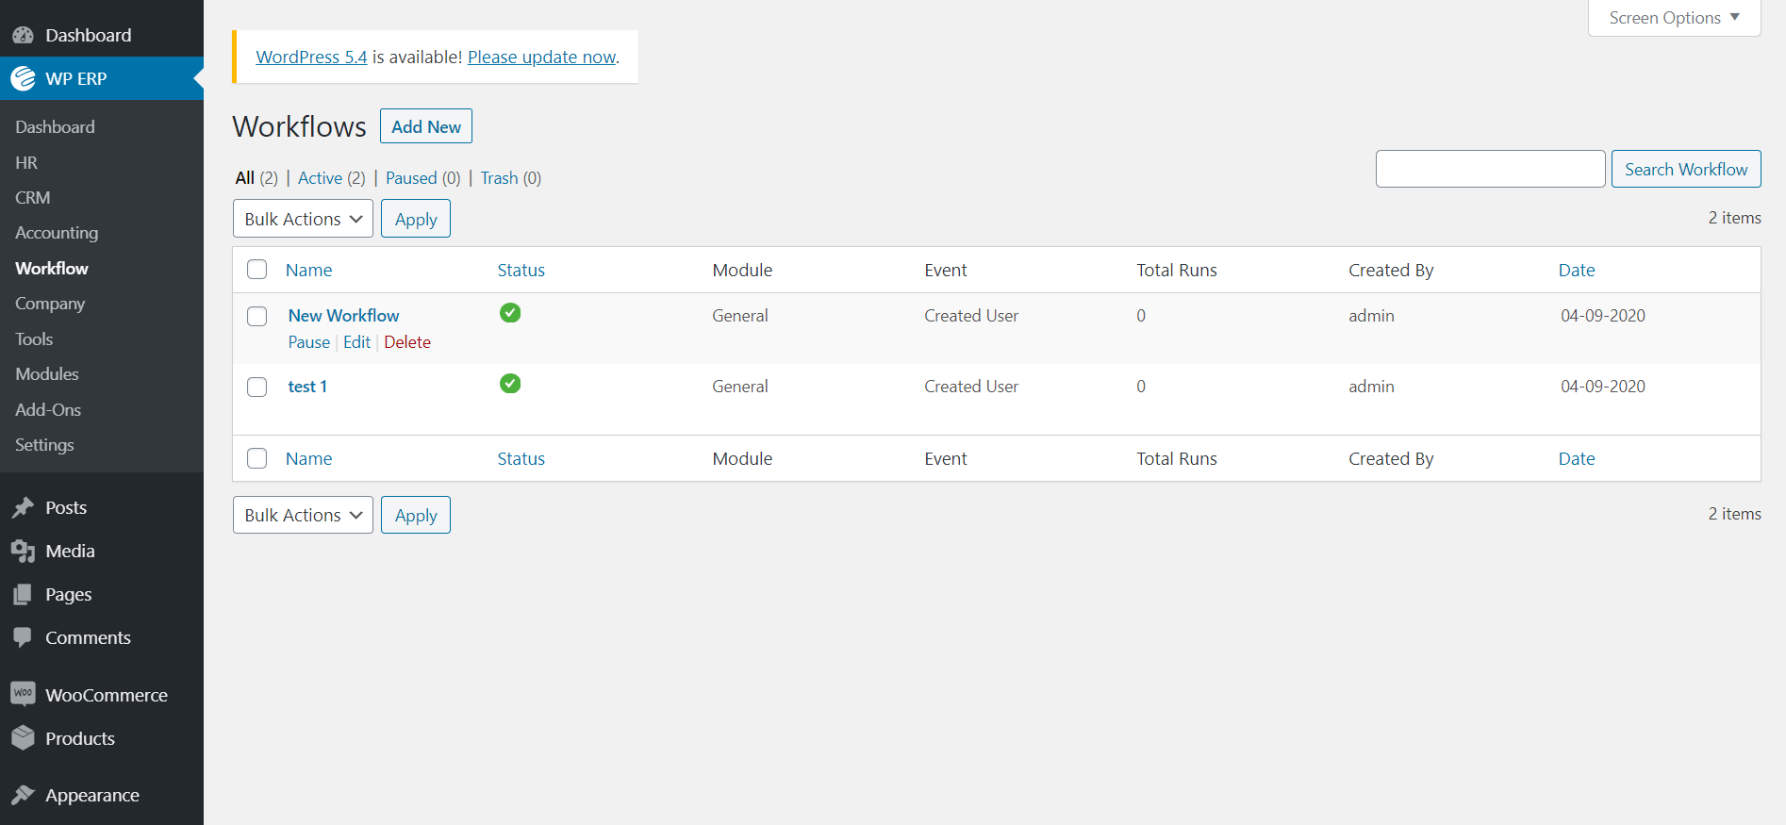Filter workflows by Paused tab

click(x=411, y=178)
